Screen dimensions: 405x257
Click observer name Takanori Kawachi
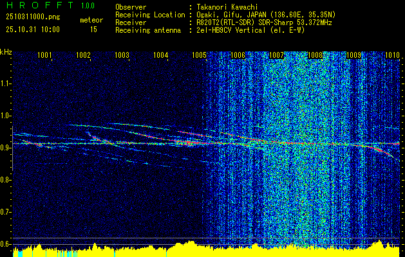(227, 7)
